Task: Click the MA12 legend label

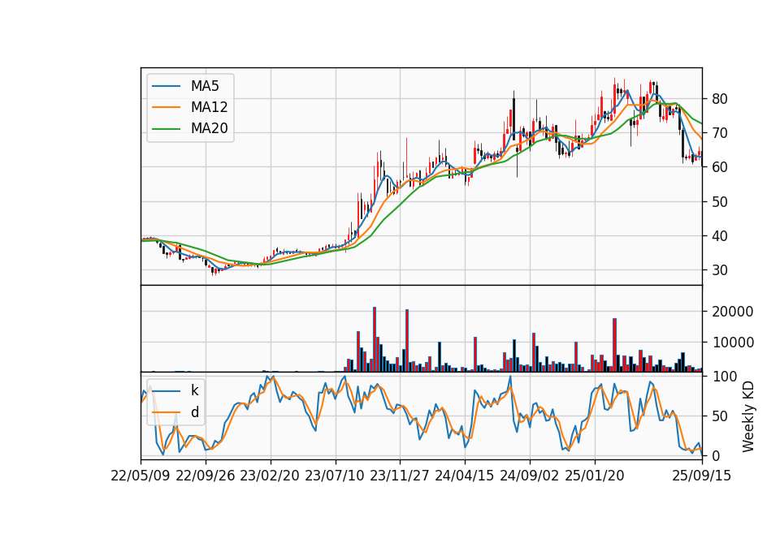Action: [209, 107]
